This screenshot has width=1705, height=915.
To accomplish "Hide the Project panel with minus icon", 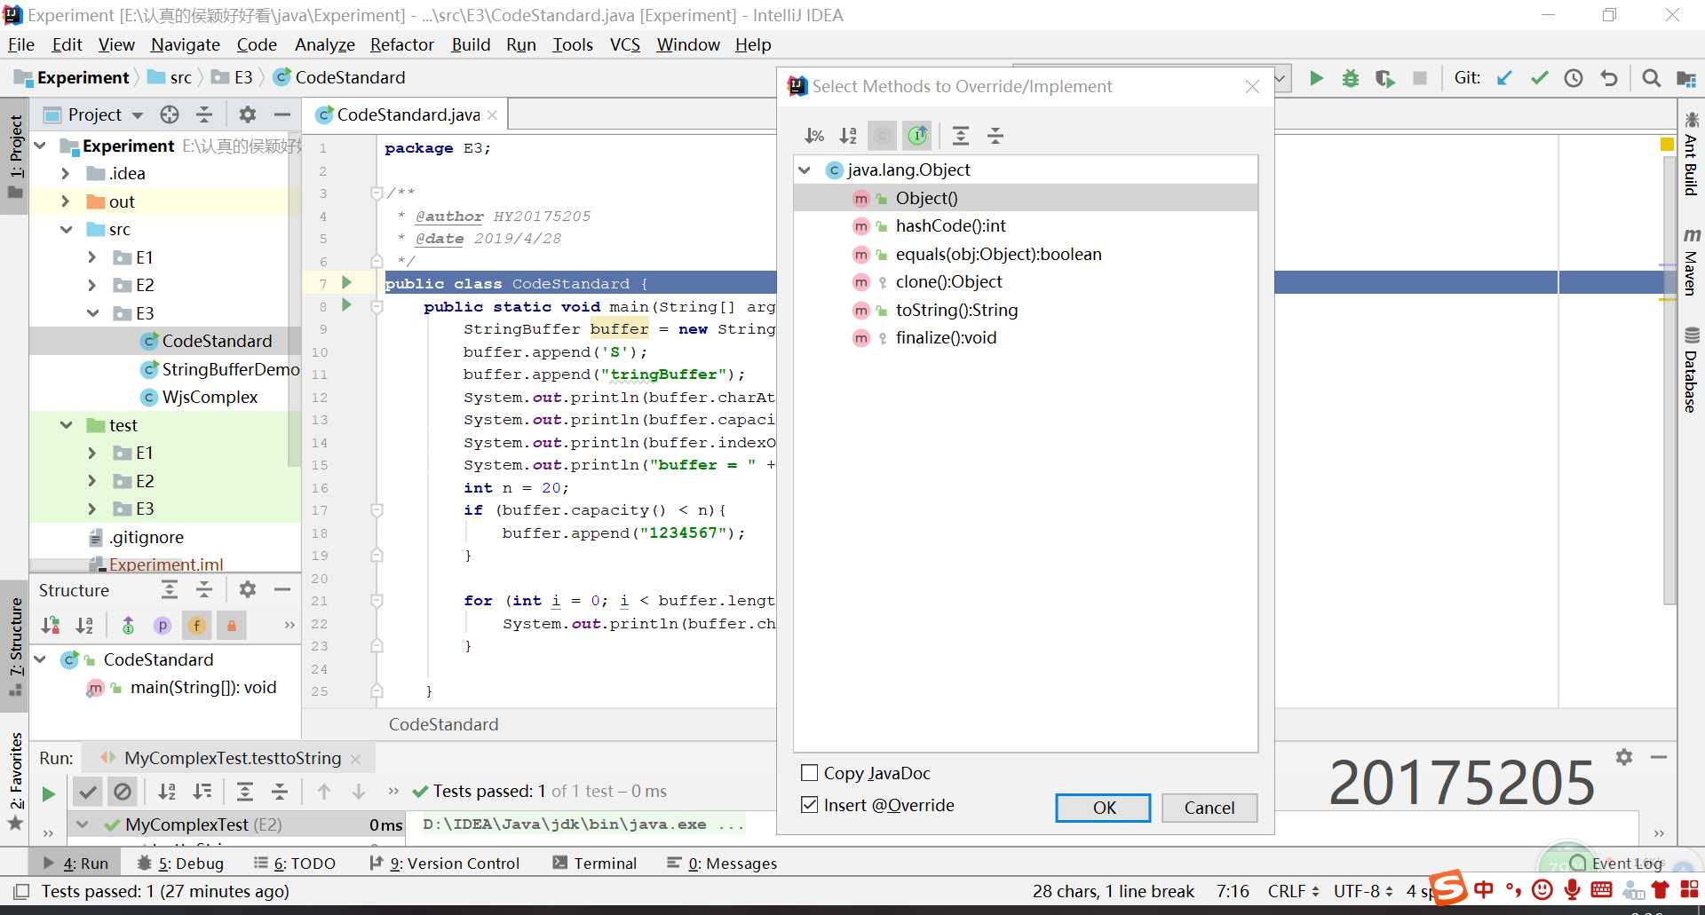I will 282,114.
